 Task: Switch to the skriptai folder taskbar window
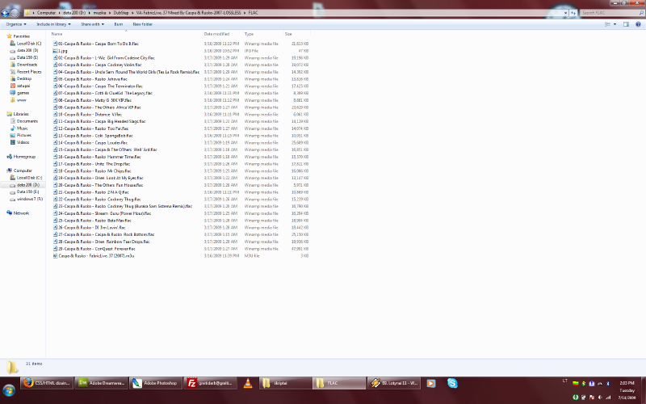pos(285,383)
